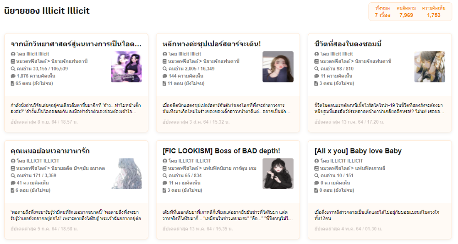This screenshot has height=244, width=458.
Task: Open cover image of จากนักวิทยาศาสตร์ idol novel
Action: pyautogui.click(x=126, y=67)
